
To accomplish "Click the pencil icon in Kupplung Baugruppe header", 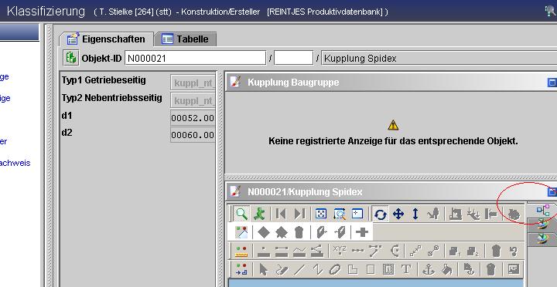I will coord(235,83).
